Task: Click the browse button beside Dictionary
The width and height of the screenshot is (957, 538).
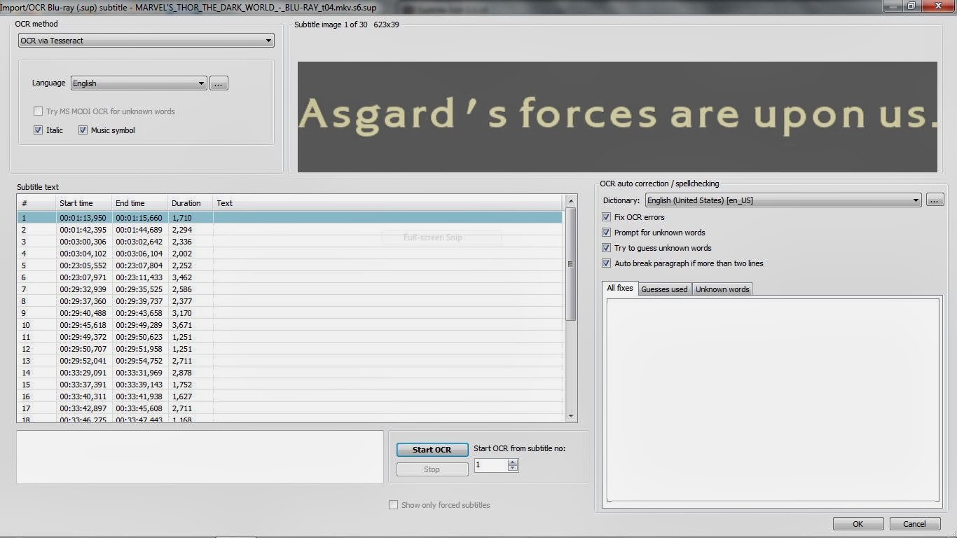Action: point(935,200)
